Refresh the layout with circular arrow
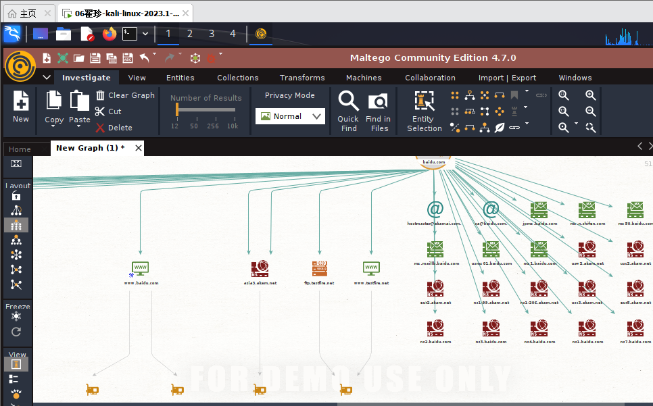 [16, 332]
